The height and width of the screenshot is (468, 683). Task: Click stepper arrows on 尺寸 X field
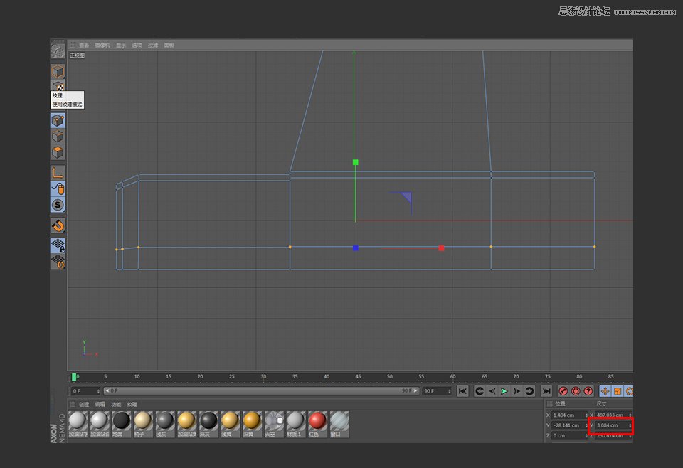(630, 415)
